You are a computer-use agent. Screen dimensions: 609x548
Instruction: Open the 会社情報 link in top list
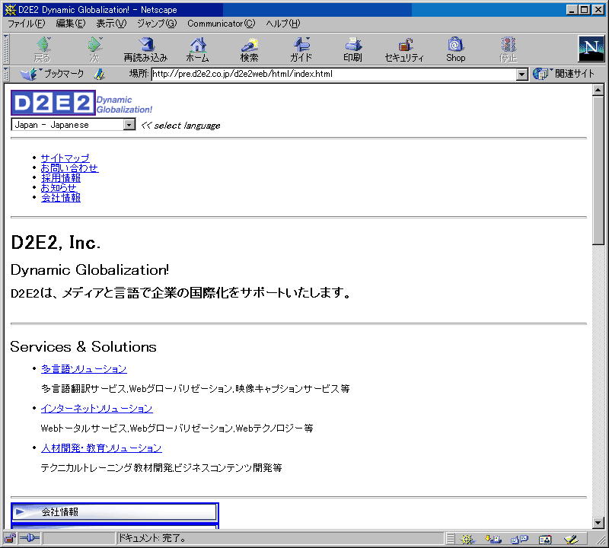click(x=61, y=198)
